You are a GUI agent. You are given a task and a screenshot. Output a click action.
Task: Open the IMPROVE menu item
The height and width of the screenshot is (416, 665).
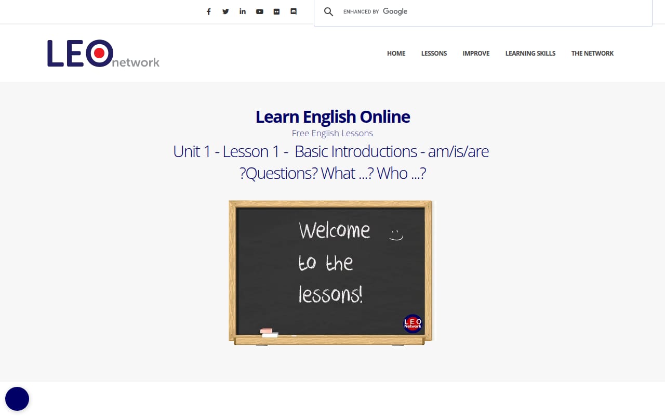(476, 53)
